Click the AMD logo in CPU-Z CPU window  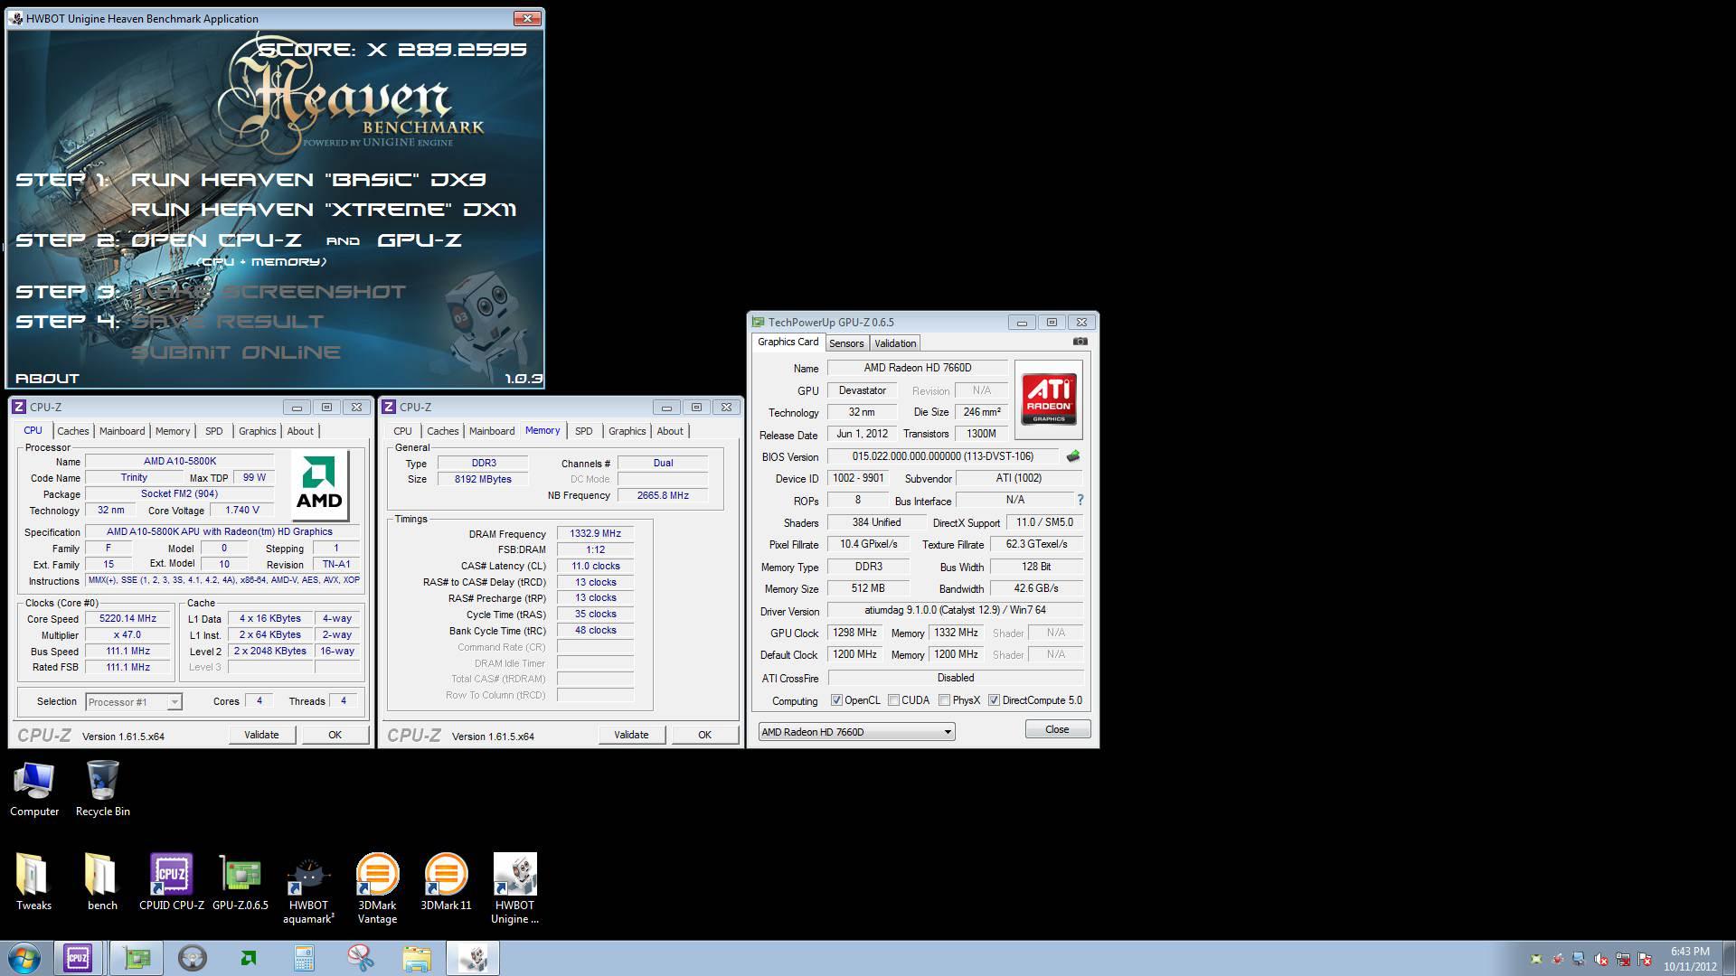320,486
